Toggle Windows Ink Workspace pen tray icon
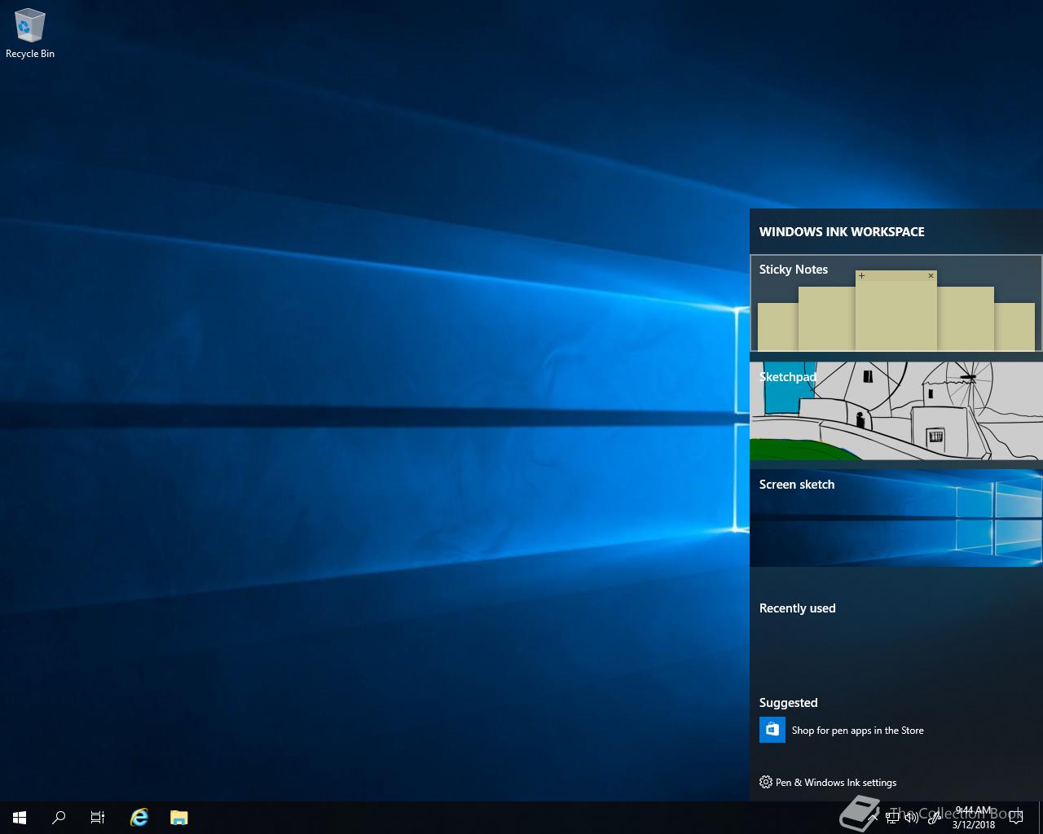Viewport: 1043px width, 834px height. [934, 818]
